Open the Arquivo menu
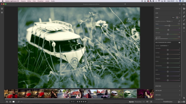The image size is (186, 104). click(x=23, y=1)
